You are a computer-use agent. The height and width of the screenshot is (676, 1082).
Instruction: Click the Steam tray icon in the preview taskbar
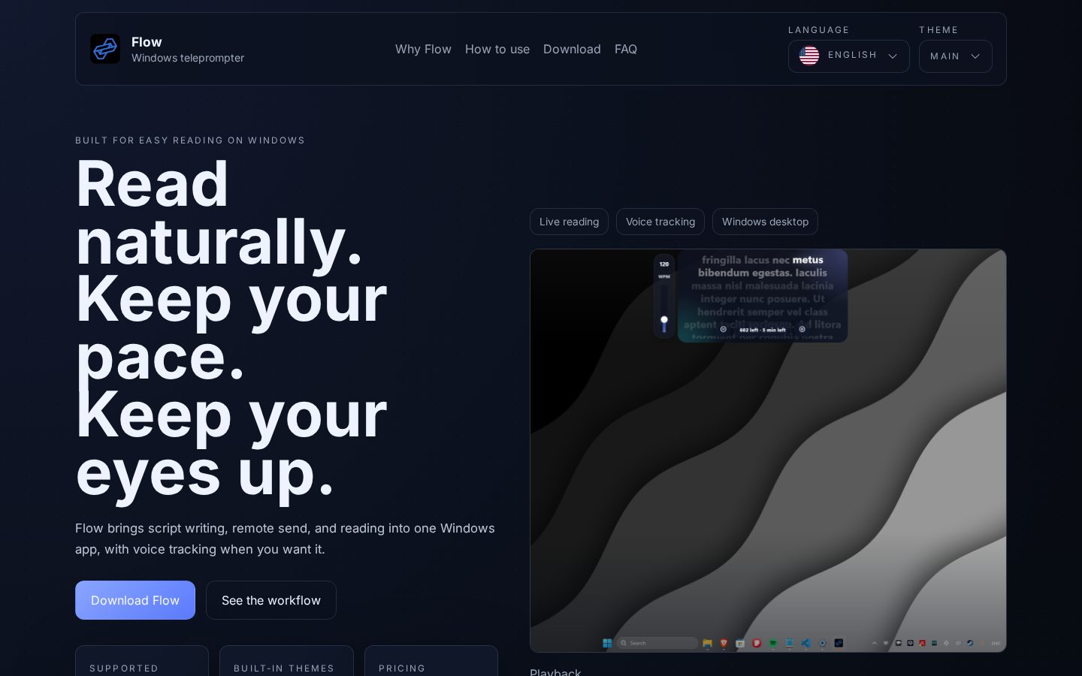969,643
